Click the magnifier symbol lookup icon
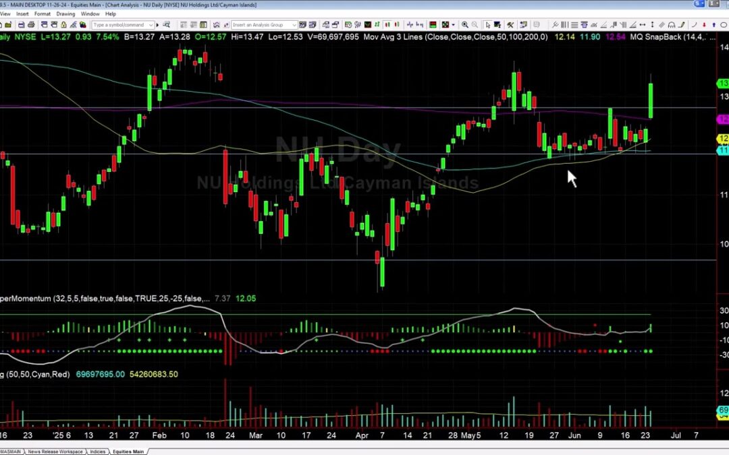 pos(166,25)
